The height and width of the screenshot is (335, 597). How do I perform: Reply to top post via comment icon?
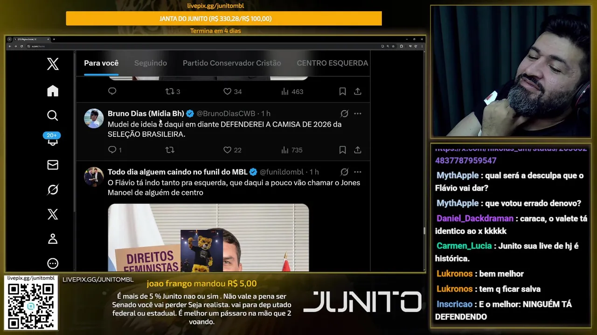[112, 91]
